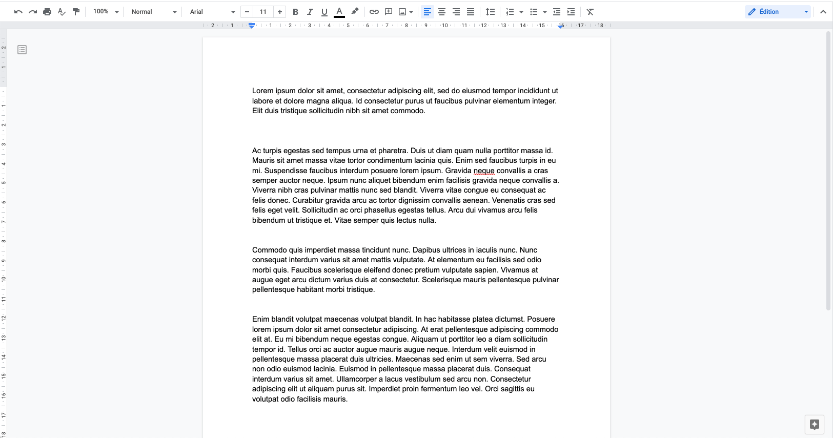Expand the insert image options arrow
The image size is (833, 441).
pyautogui.click(x=411, y=12)
